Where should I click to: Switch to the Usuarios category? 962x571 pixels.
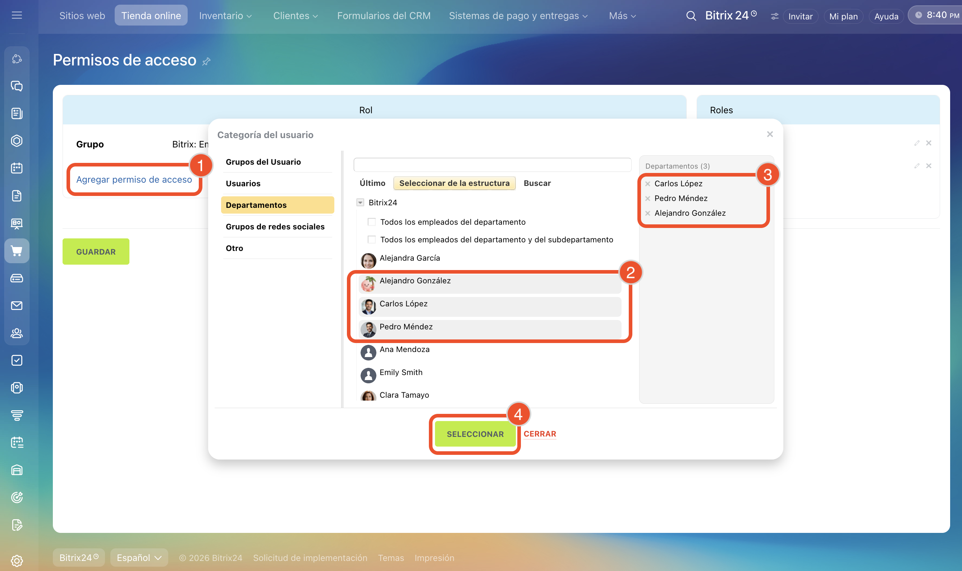pyautogui.click(x=243, y=183)
